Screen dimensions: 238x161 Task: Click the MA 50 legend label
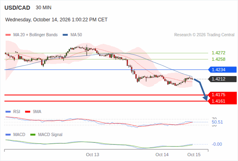click(x=76, y=35)
